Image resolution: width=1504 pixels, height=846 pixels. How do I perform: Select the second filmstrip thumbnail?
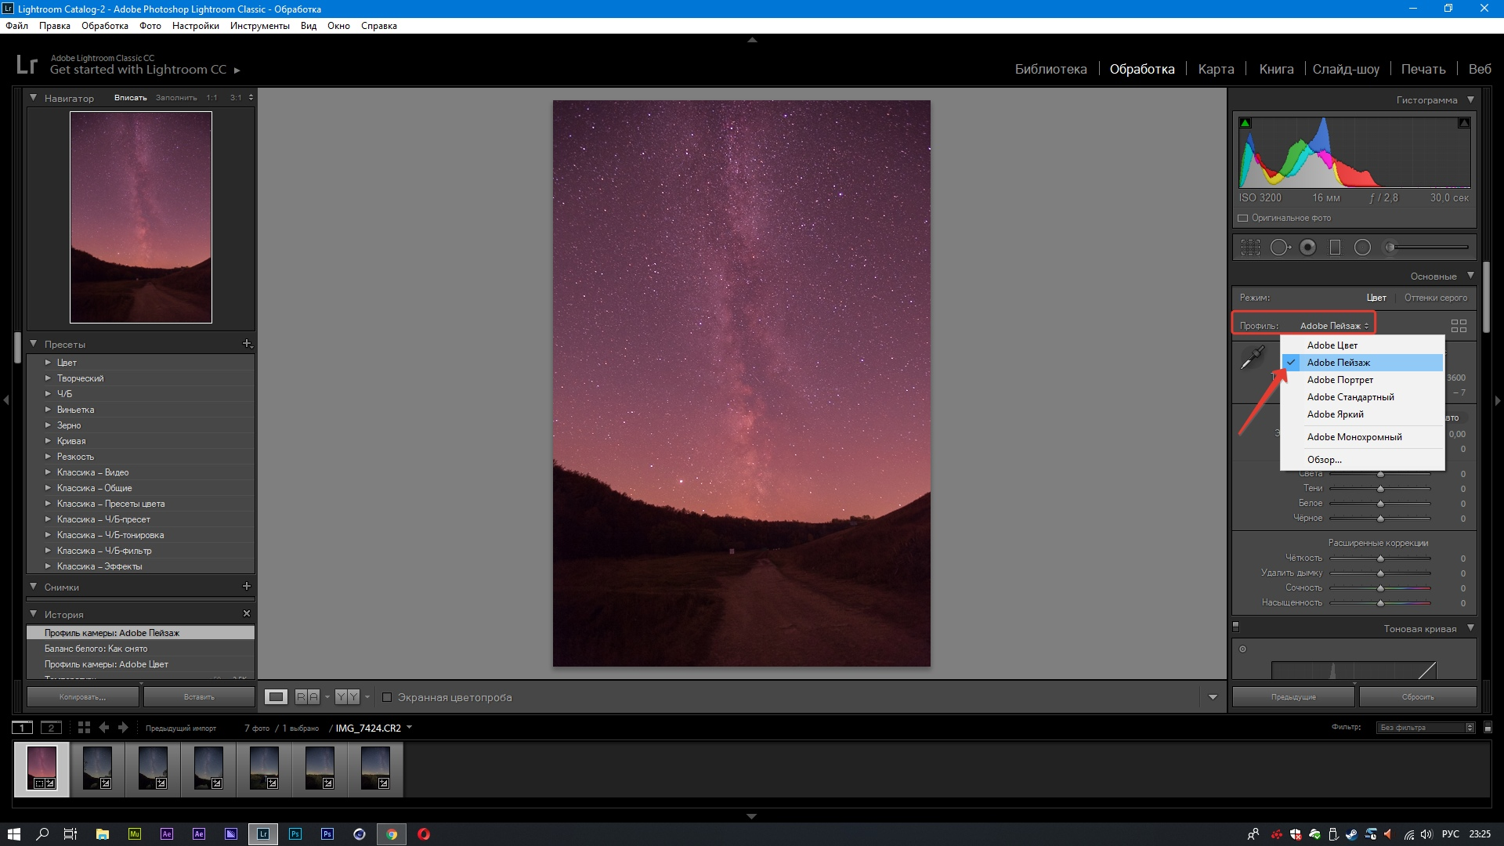[x=98, y=768]
